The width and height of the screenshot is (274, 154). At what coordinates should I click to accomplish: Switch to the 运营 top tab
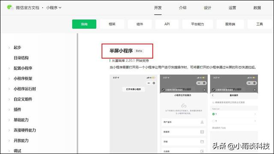pos(232,8)
